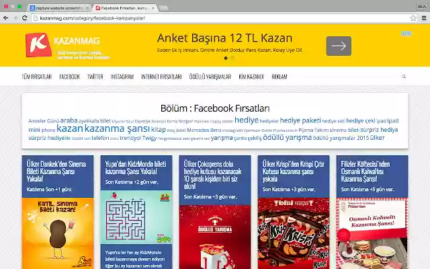This screenshot has width=430, height=269.
Task: Click the browser back arrow
Action: click(x=5, y=18)
